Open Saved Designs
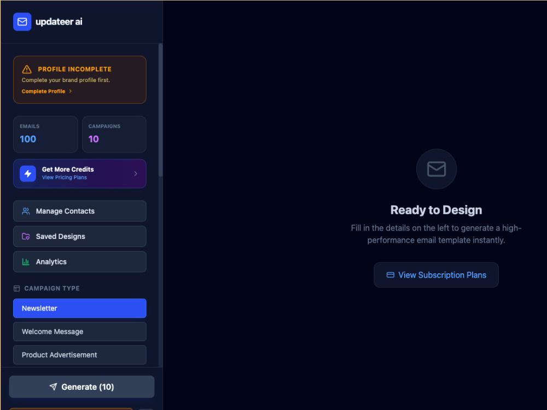Viewport: 547px width, 410px height. [x=80, y=236]
